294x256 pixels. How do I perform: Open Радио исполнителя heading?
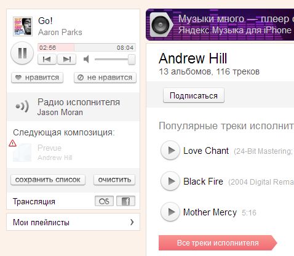pos(79,102)
